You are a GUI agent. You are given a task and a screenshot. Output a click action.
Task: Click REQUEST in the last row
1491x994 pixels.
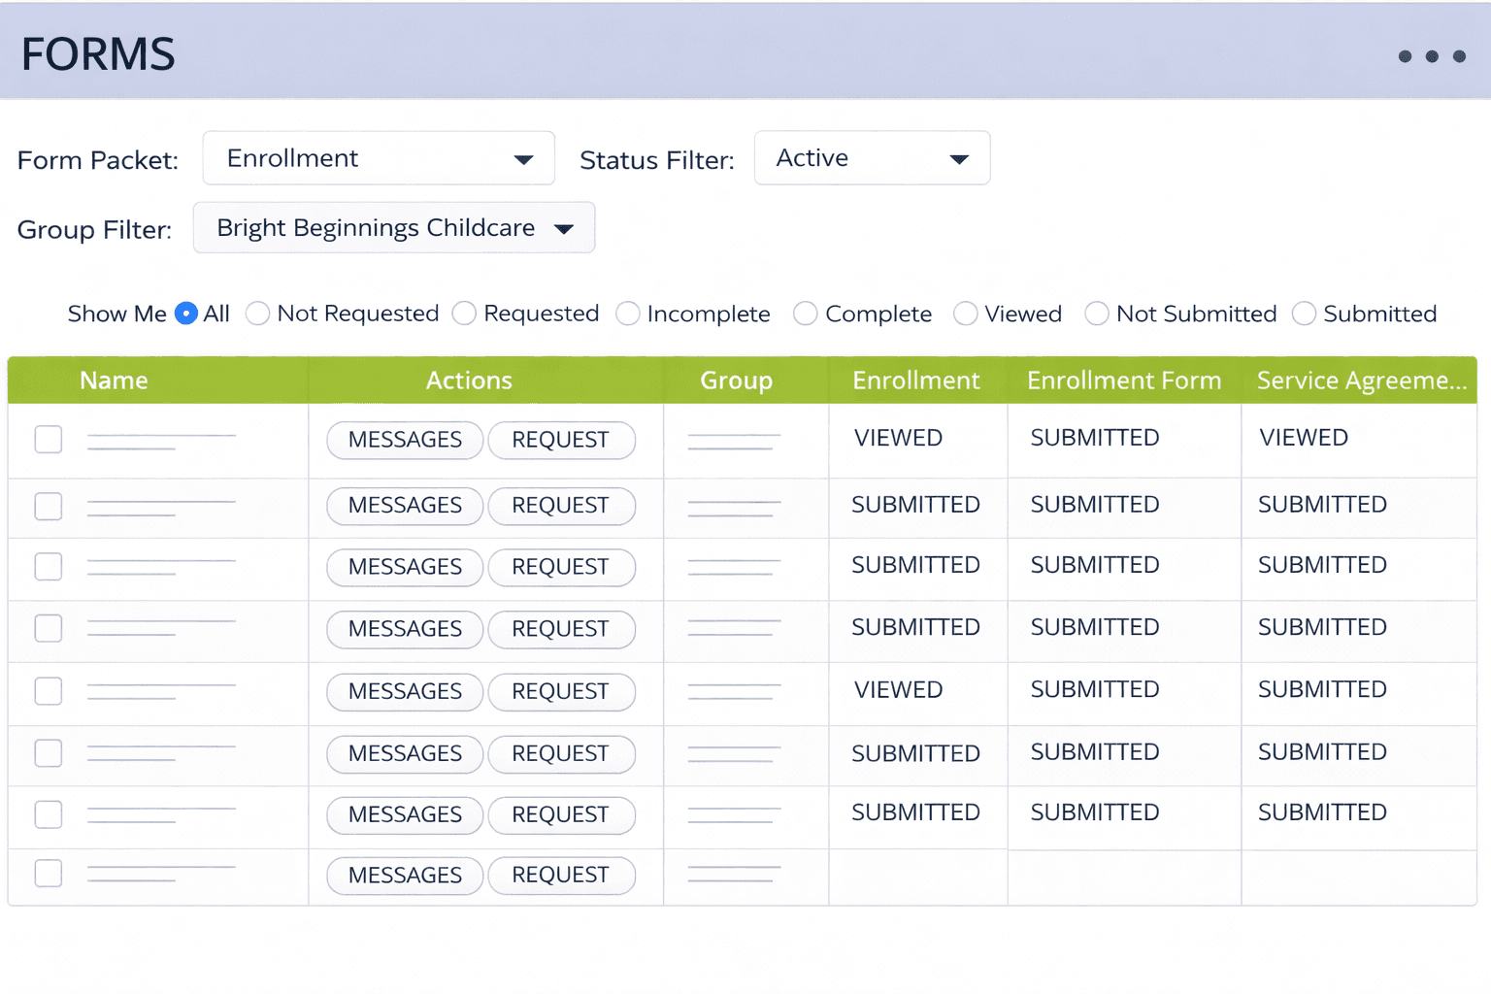(x=561, y=876)
